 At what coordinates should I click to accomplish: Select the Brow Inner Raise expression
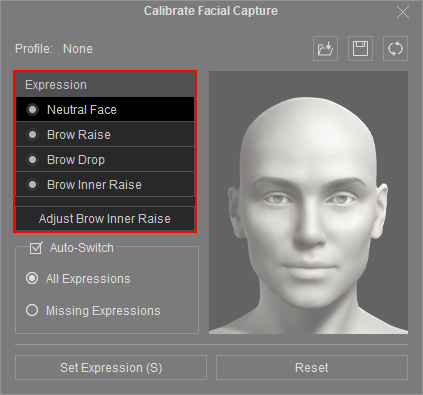point(105,184)
